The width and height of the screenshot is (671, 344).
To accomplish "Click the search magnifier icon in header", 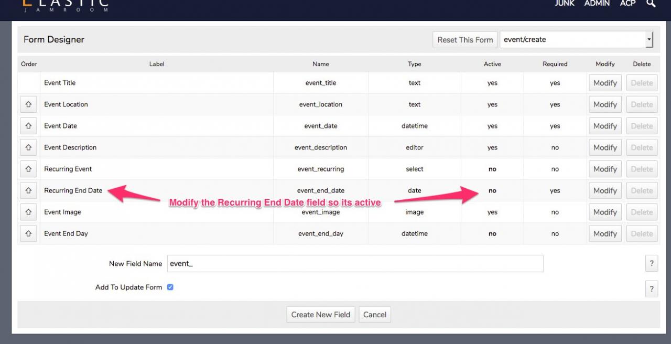I will tap(651, 4).
